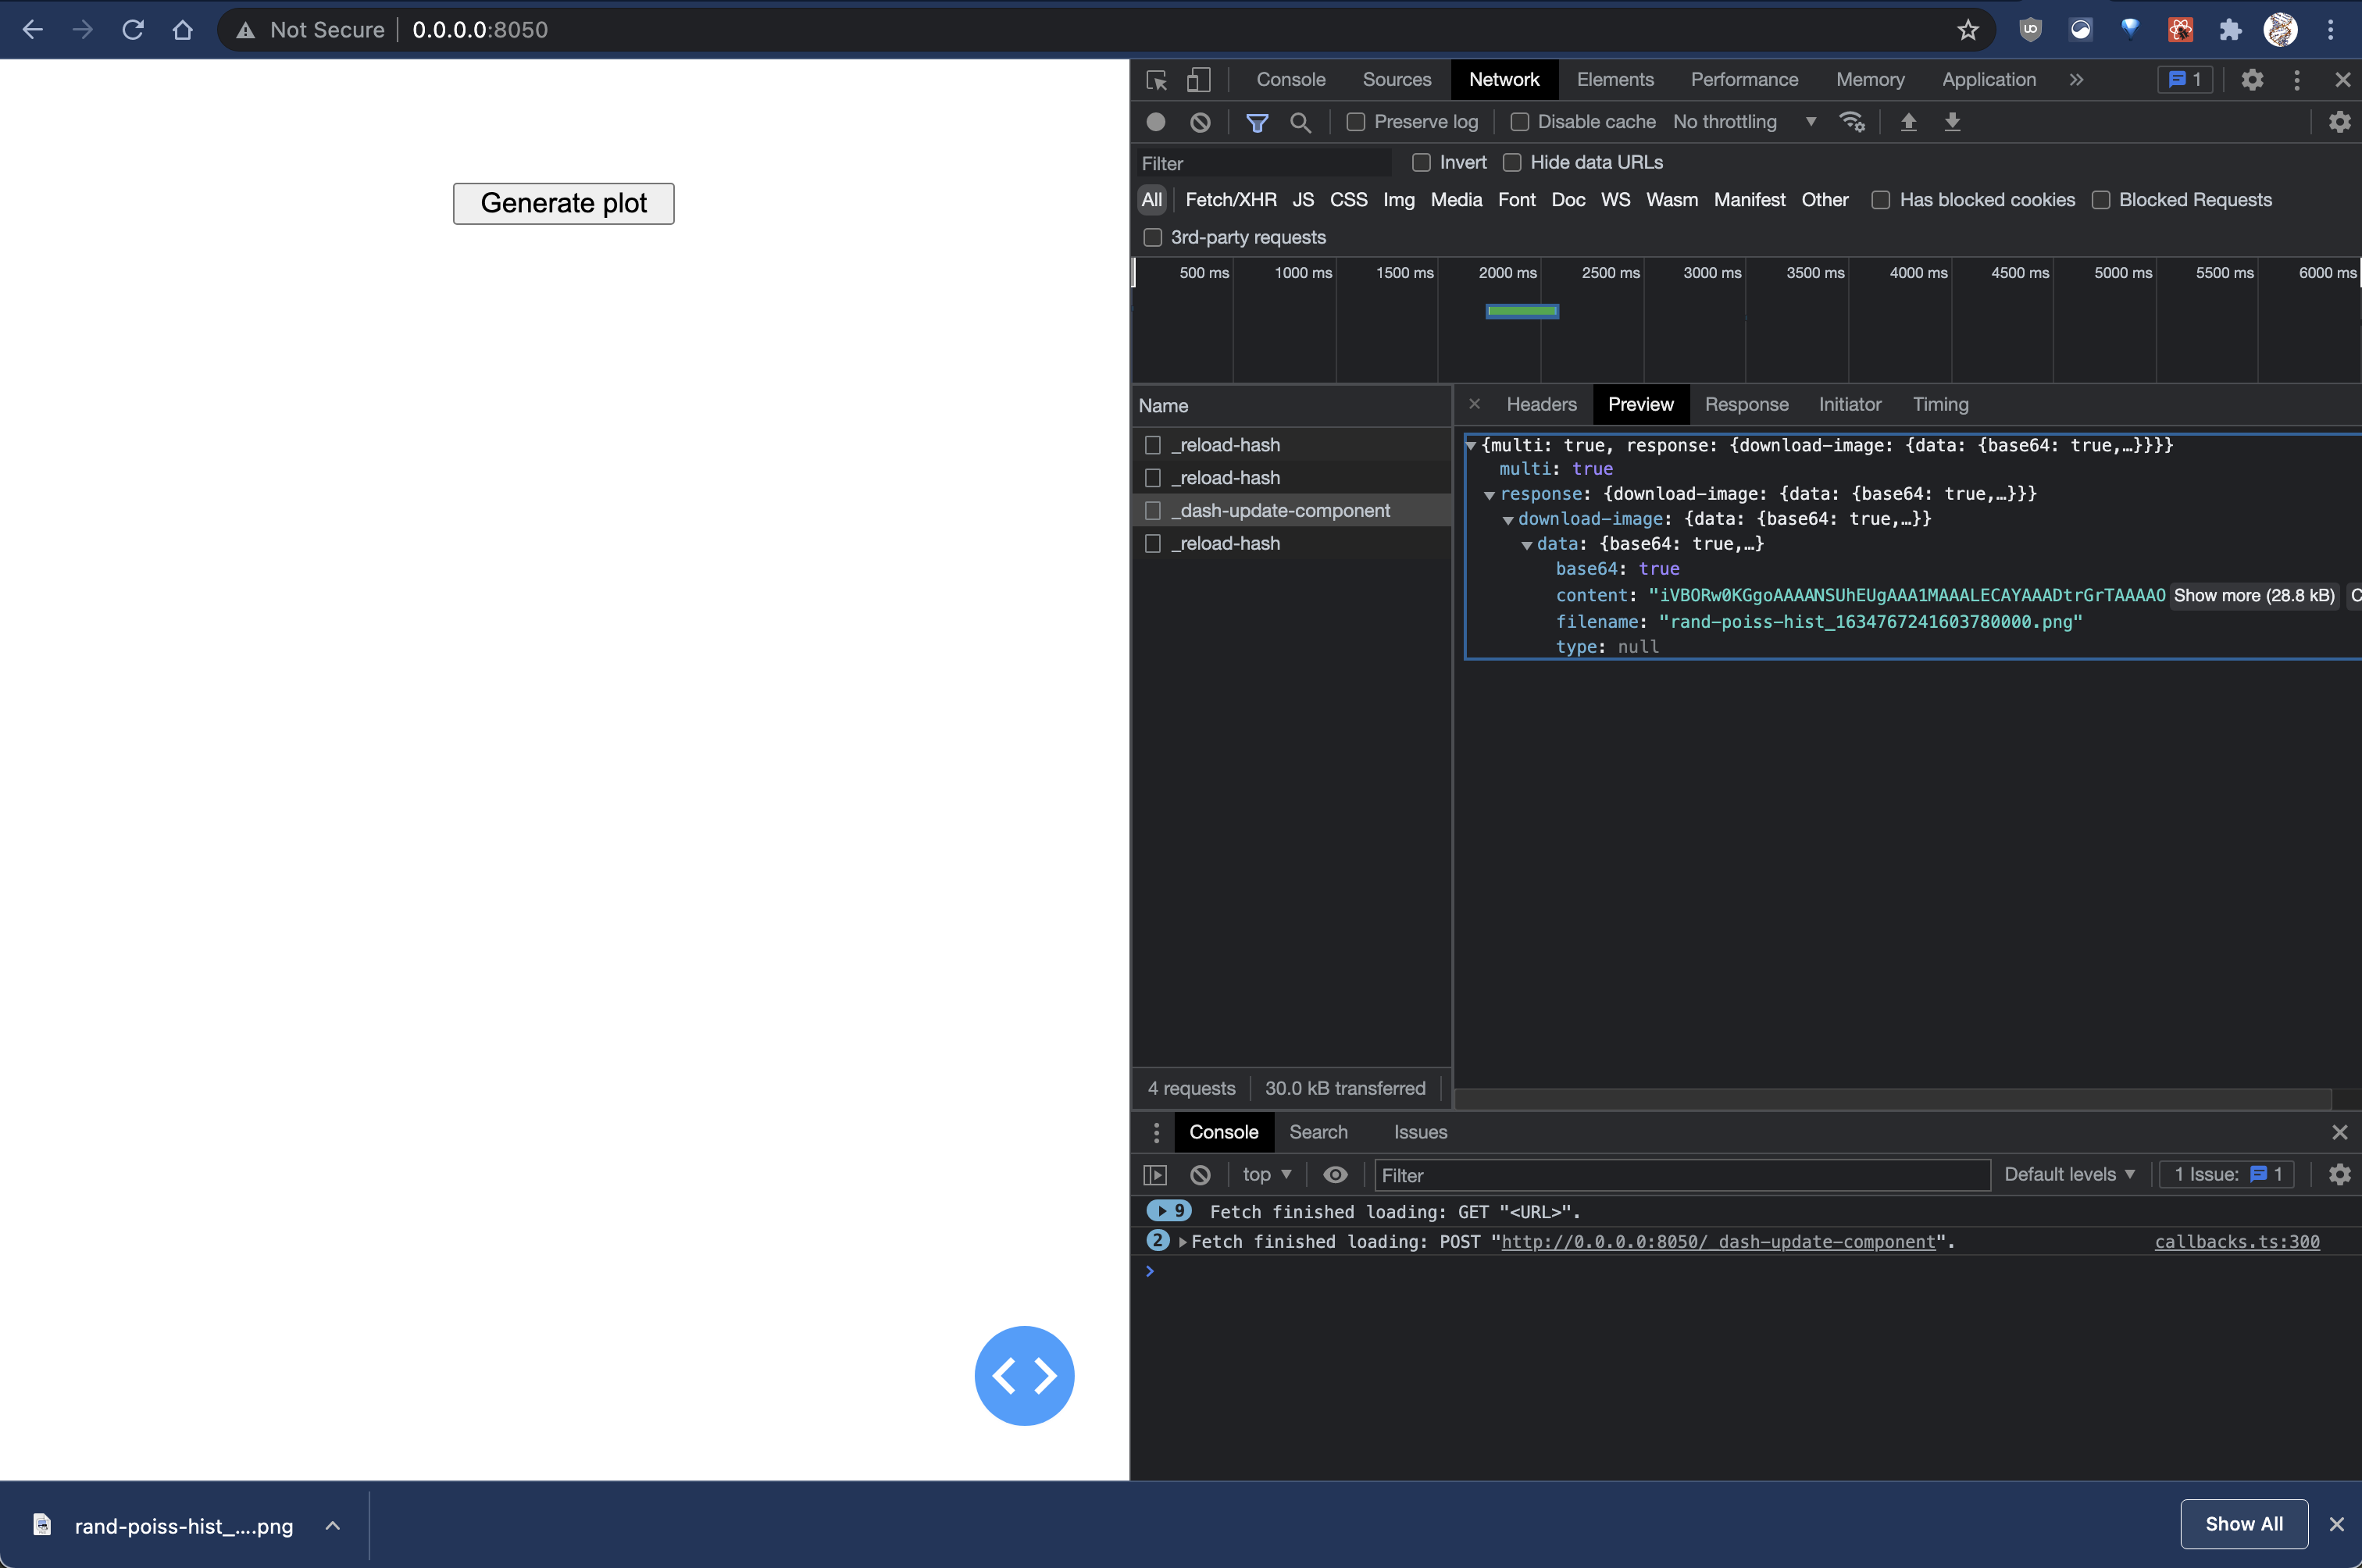The width and height of the screenshot is (2362, 1568).
Task: Reload the page with the refresh icon
Action: coord(133,30)
